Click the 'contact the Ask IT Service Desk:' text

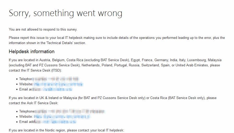coord(33,103)
